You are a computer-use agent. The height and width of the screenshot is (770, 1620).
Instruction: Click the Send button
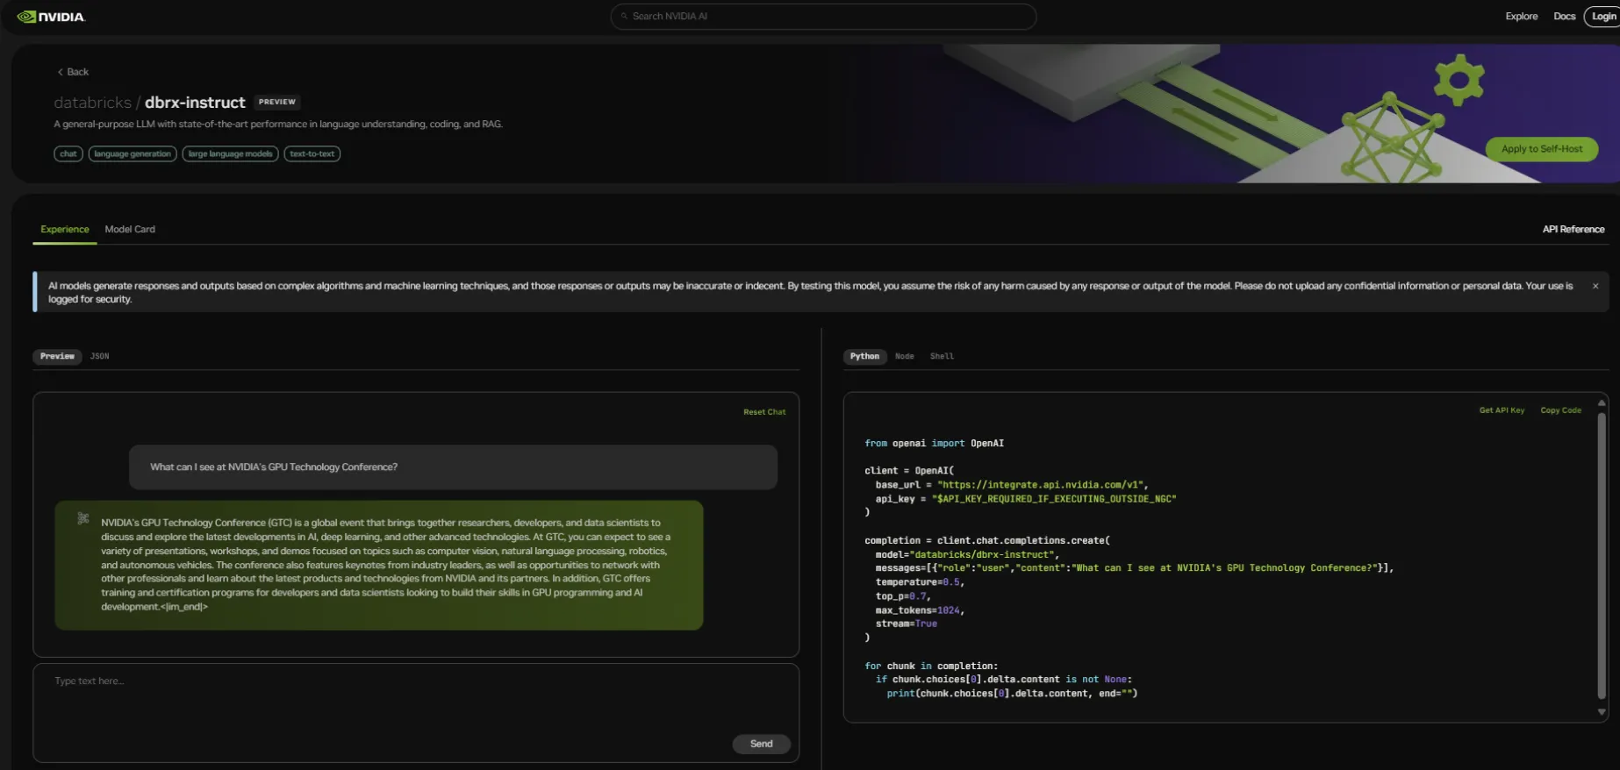[x=761, y=744]
